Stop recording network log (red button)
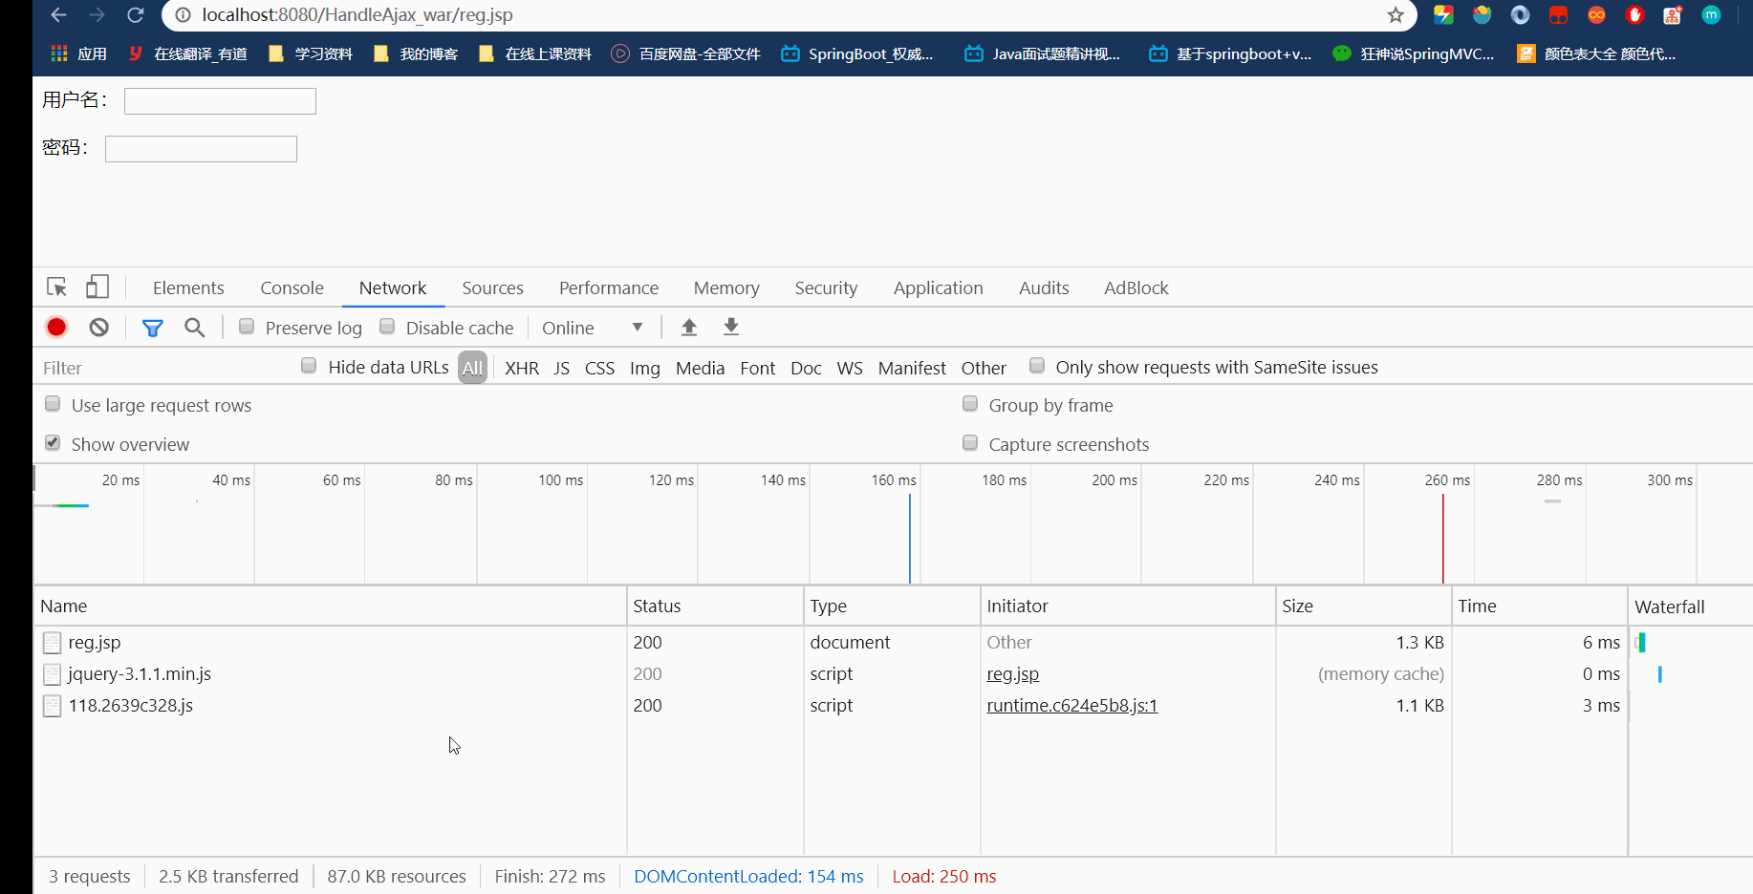The height and width of the screenshot is (894, 1753). tap(56, 328)
